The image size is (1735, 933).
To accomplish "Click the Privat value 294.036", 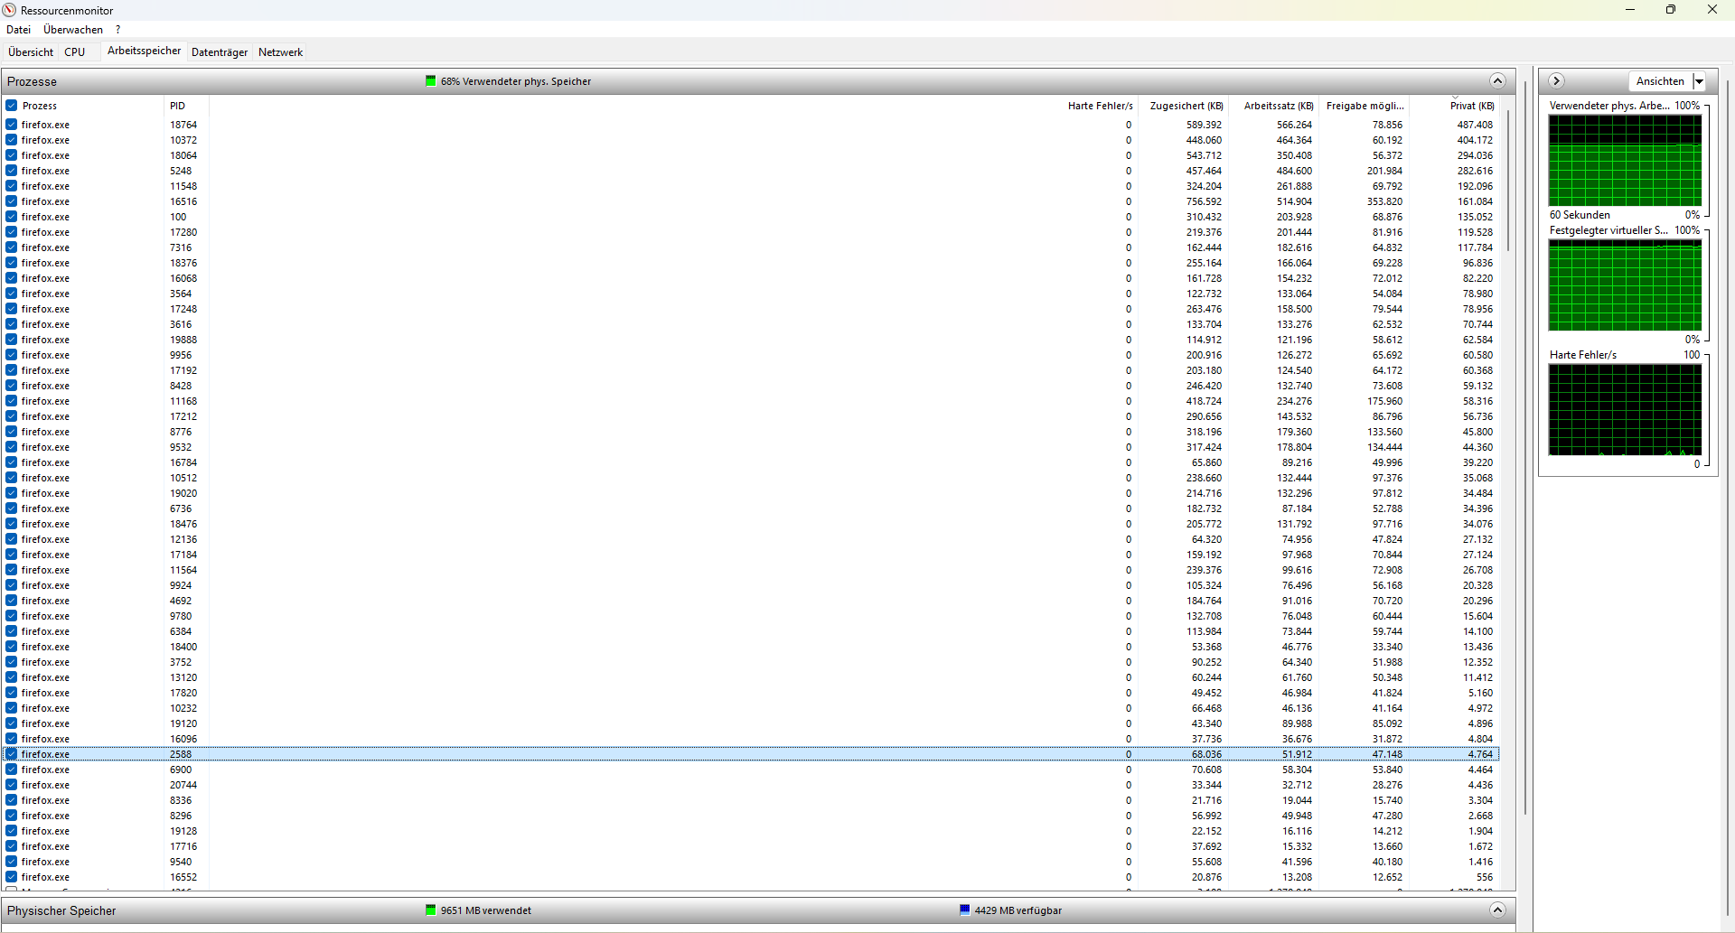I will click(1475, 155).
